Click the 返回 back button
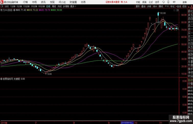The height and width of the screenshot is (124, 193). (x=184, y=6)
